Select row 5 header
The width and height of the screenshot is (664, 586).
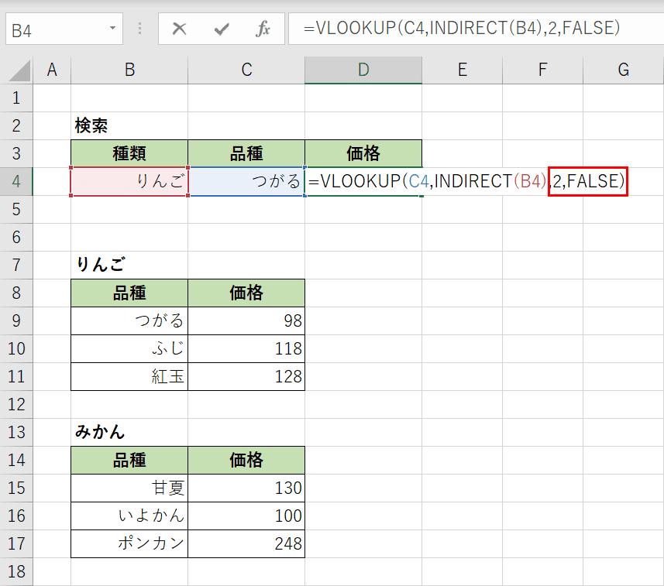coord(16,210)
